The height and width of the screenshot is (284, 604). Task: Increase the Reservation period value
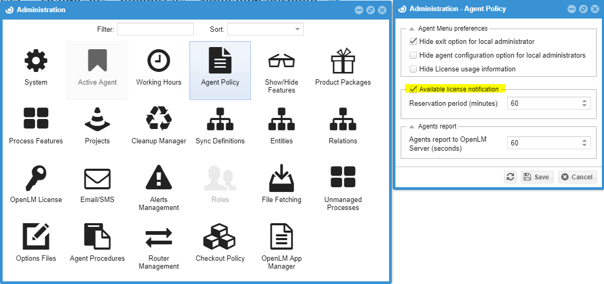pos(584,101)
